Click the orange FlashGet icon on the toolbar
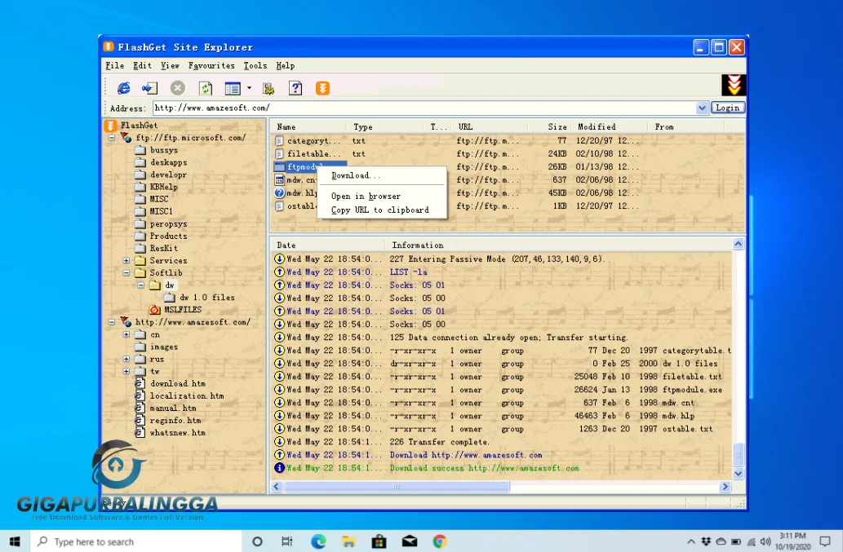This screenshot has width=843, height=552. tap(322, 88)
